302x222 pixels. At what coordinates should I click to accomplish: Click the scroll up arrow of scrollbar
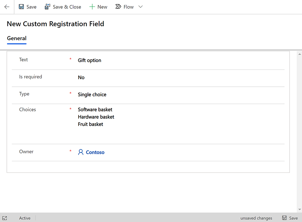[x=300, y=54]
